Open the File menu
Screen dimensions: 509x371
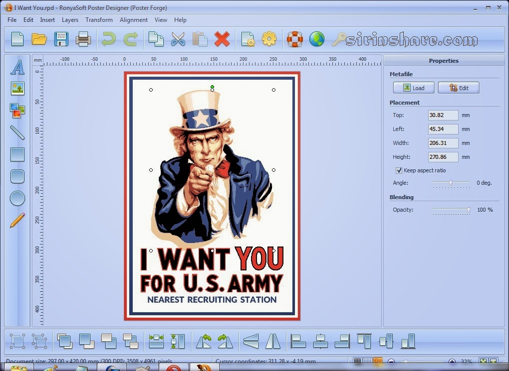pos(12,20)
